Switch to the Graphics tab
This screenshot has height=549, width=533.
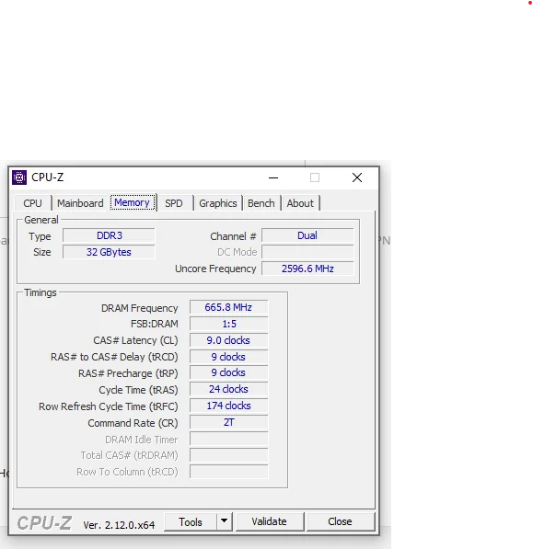coord(218,203)
